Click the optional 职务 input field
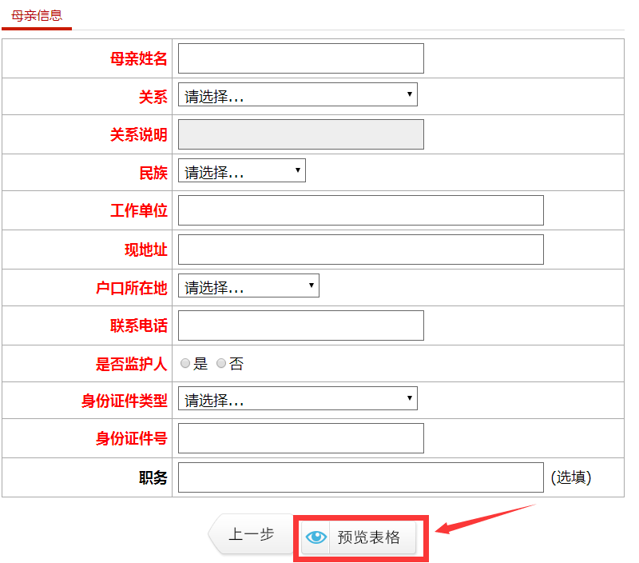 point(360,477)
